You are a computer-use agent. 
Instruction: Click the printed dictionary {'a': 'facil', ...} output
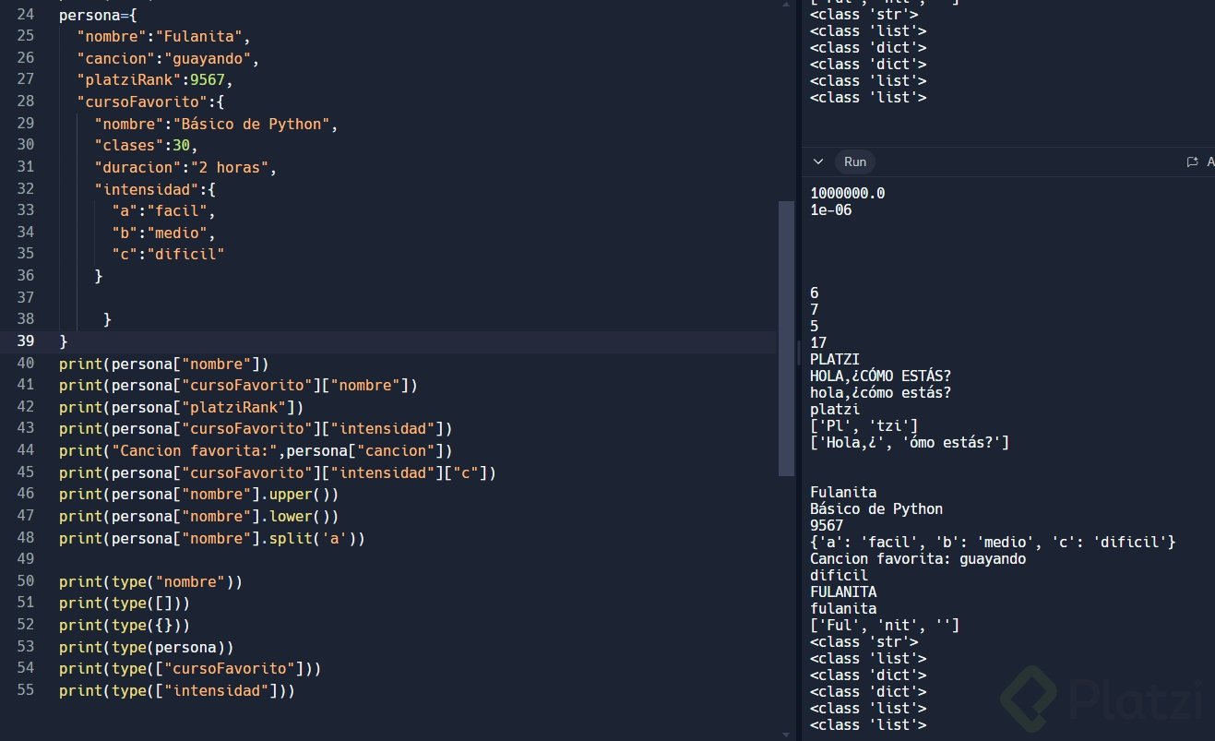[993, 543]
